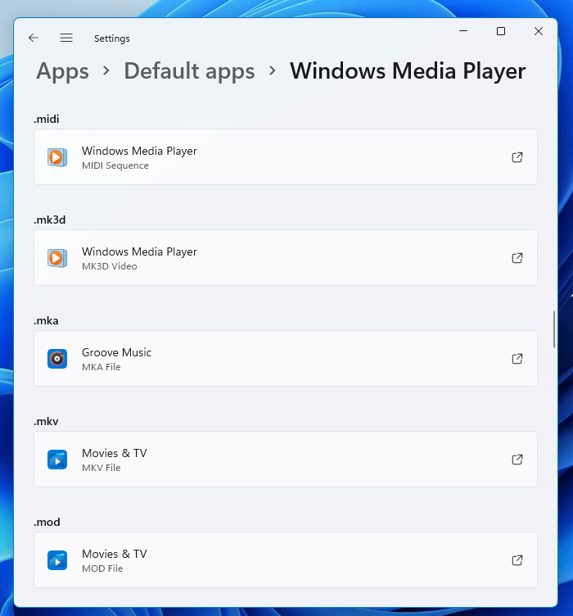Change default for Movies & TV MKV File
Image resolution: width=573 pixels, height=616 pixels.
coord(286,460)
